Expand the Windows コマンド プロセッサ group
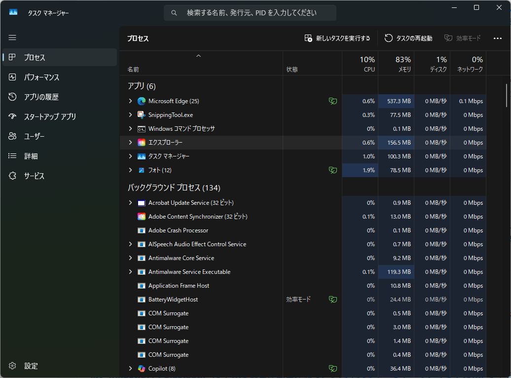 [x=130, y=129]
